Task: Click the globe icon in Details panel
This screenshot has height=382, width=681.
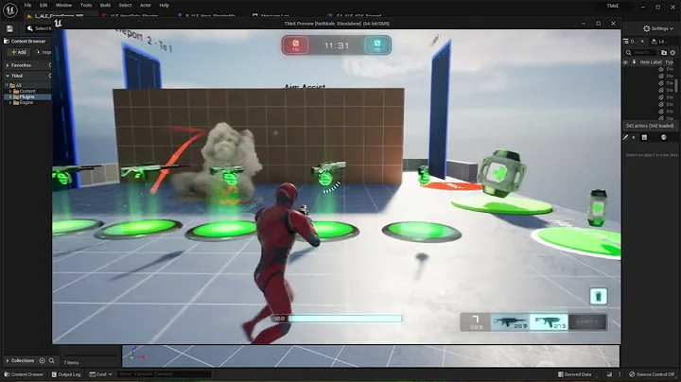Action: click(664, 138)
